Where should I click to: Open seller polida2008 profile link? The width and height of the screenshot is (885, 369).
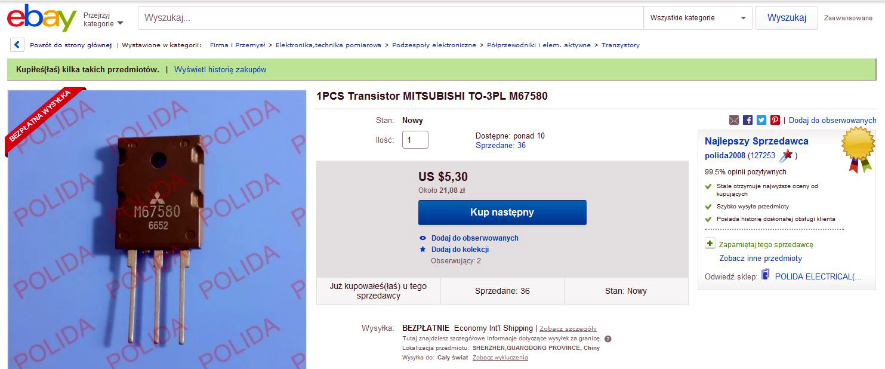pos(724,155)
